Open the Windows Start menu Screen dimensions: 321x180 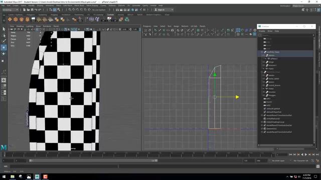(4, 176)
